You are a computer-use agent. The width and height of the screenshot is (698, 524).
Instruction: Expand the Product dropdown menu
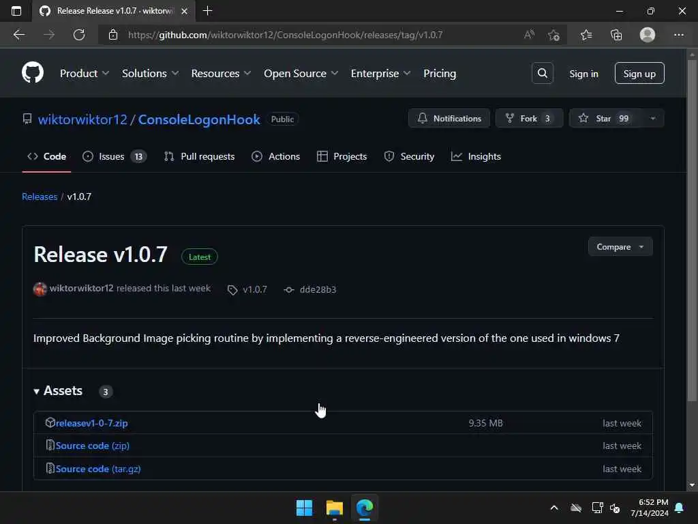85,74
